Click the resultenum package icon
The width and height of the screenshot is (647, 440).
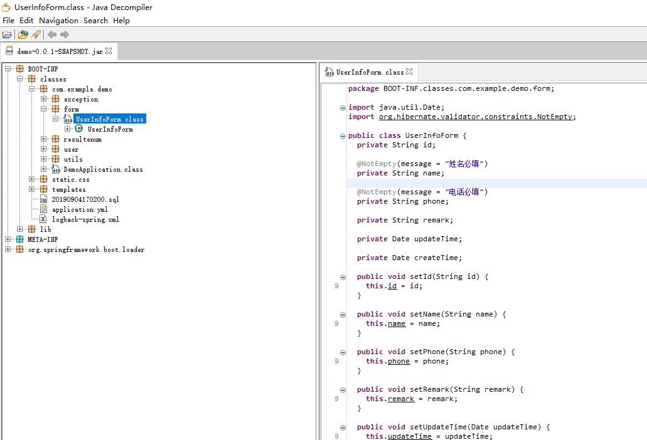pyautogui.click(x=56, y=139)
